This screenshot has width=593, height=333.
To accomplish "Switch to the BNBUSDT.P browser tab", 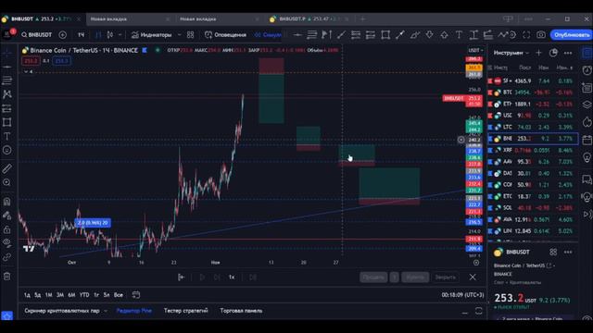I will click(309, 18).
